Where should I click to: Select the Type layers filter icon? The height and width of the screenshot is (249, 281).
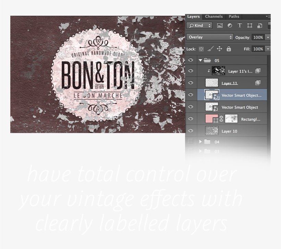click(240, 25)
